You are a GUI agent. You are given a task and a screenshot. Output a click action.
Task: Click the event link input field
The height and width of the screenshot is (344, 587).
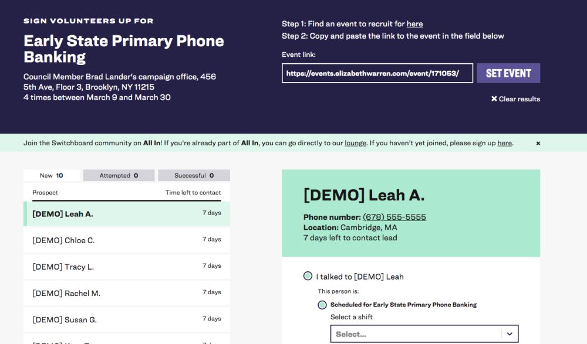coord(377,73)
